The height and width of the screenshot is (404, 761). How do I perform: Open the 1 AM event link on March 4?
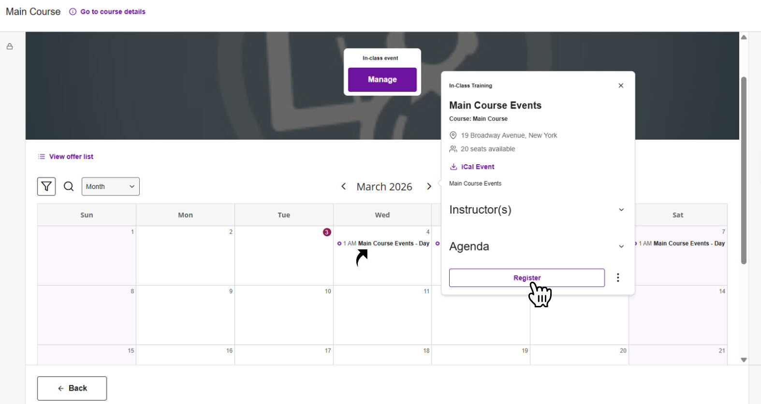pos(384,243)
